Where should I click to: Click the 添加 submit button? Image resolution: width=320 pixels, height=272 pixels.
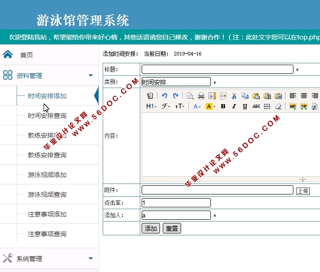pyautogui.click(x=151, y=228)
